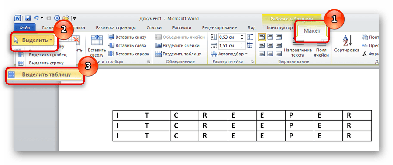This screenshot has width=393, height=165.
Task: Select align top right icon
Action: point(279,37)
